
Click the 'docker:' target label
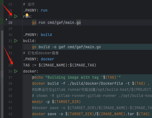coord(31,71)
